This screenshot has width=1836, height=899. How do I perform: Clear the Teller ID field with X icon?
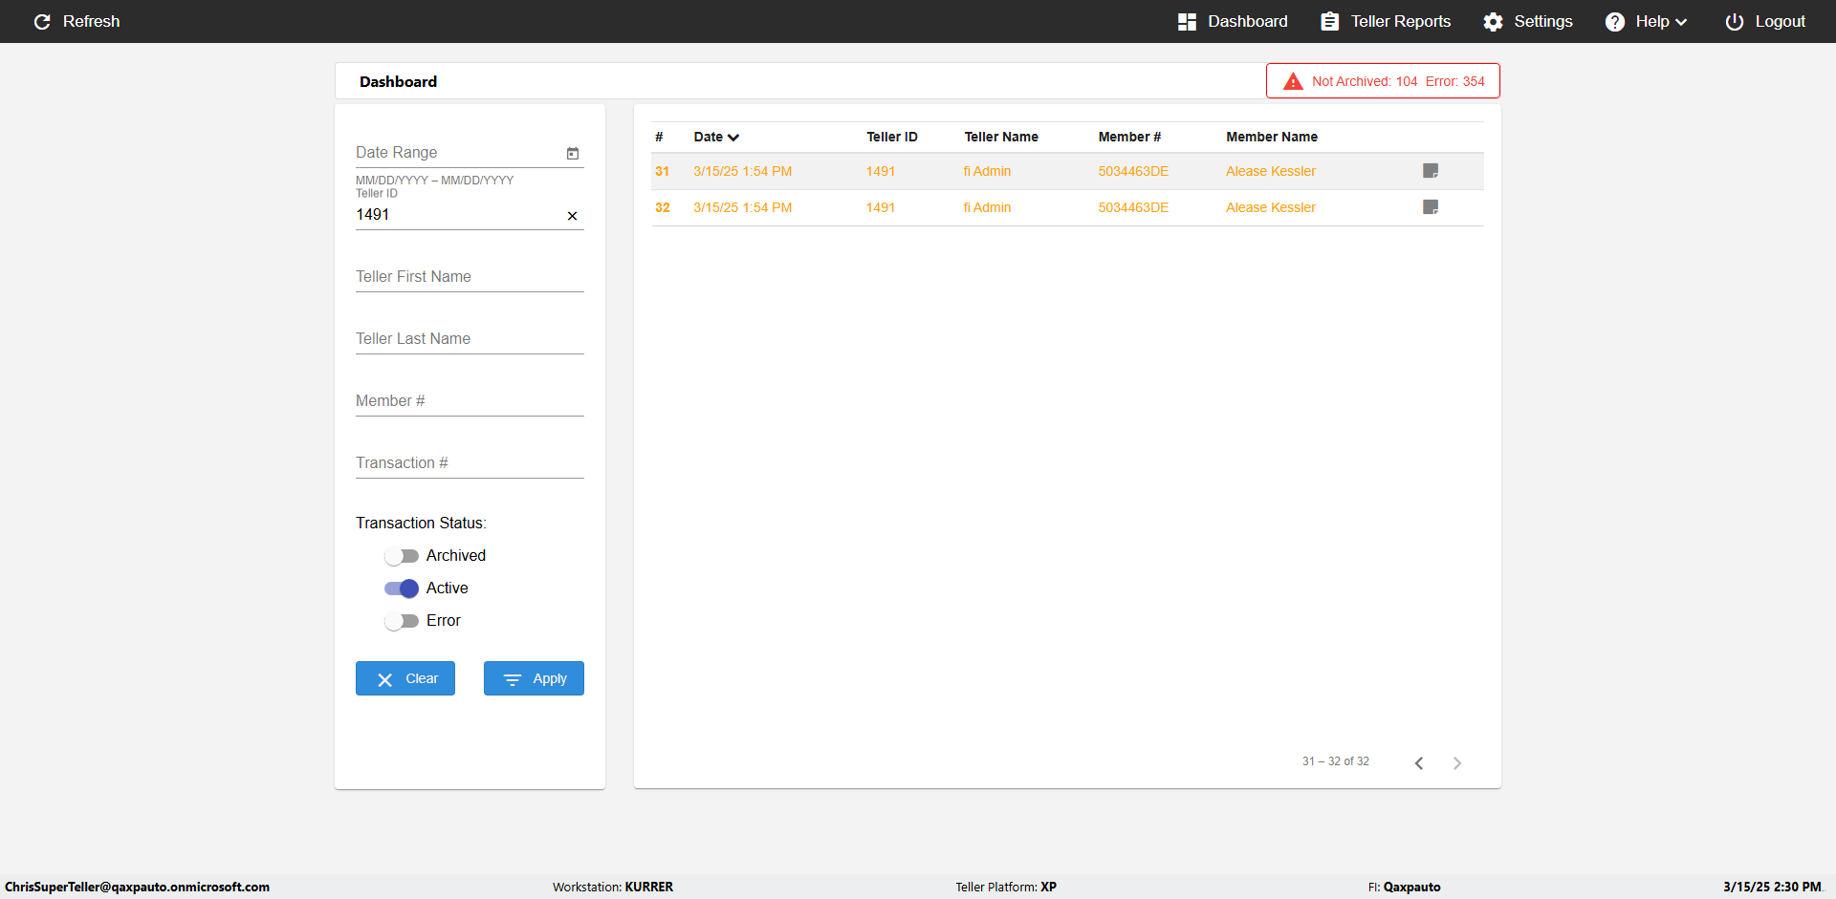[572, 216]
